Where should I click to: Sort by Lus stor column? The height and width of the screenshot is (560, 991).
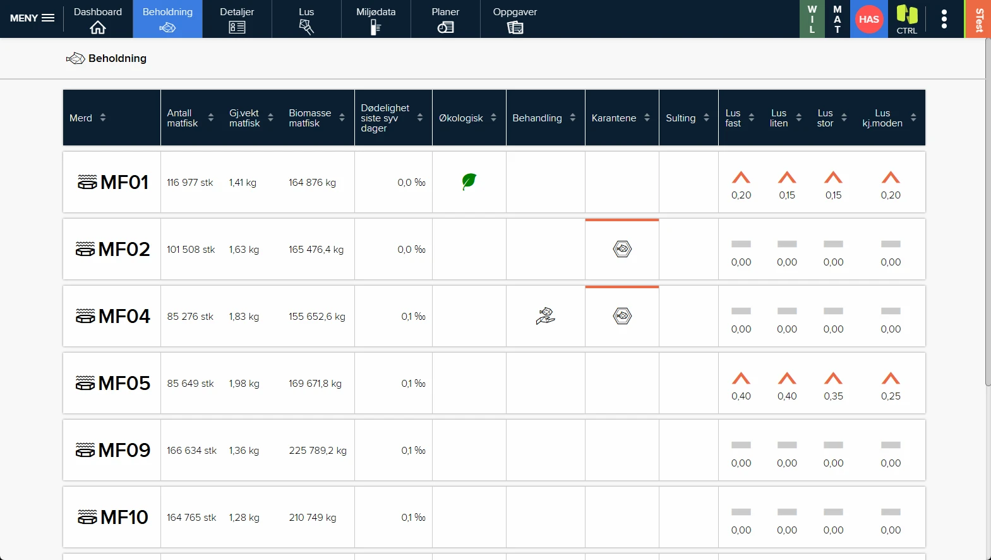click(x=844, y=118)
